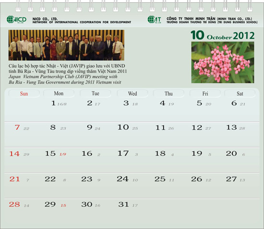
Task: Select Monday October 22
Action: coord(50,179)
